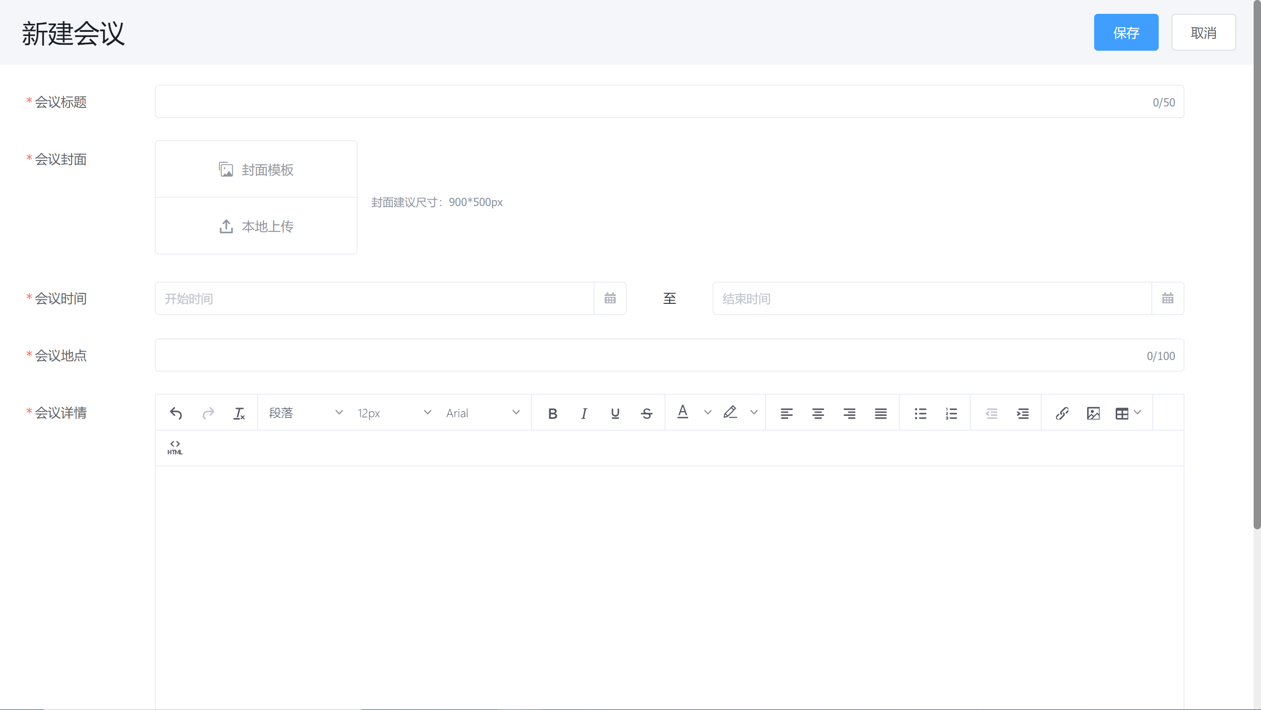Open the Arial font family dropdown
Screen dimensions: 1261x710
click(x=483, y=413)
